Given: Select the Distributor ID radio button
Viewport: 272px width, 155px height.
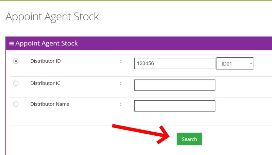Looking at the screenshot, I should click(x=16, y=61).
